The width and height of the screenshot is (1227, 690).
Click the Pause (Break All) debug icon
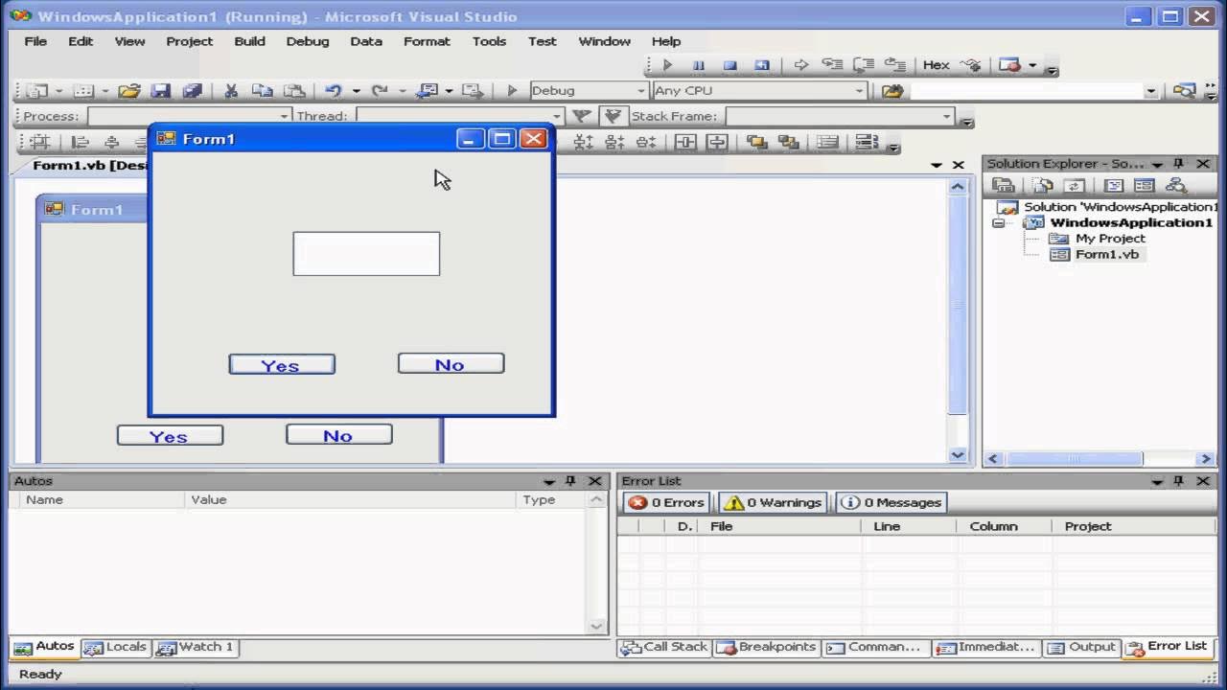[699, 65]
